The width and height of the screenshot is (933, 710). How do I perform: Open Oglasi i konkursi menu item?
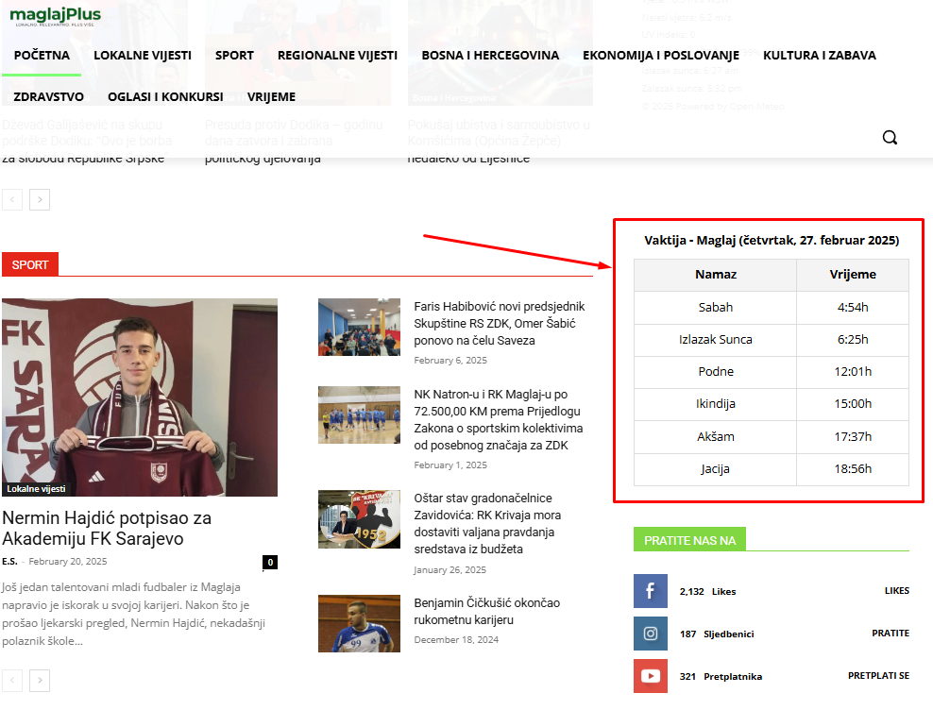[x=165, y=97]
